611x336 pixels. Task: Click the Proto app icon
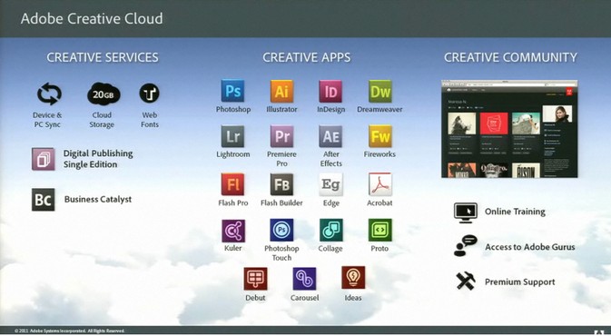coord(379,230)
